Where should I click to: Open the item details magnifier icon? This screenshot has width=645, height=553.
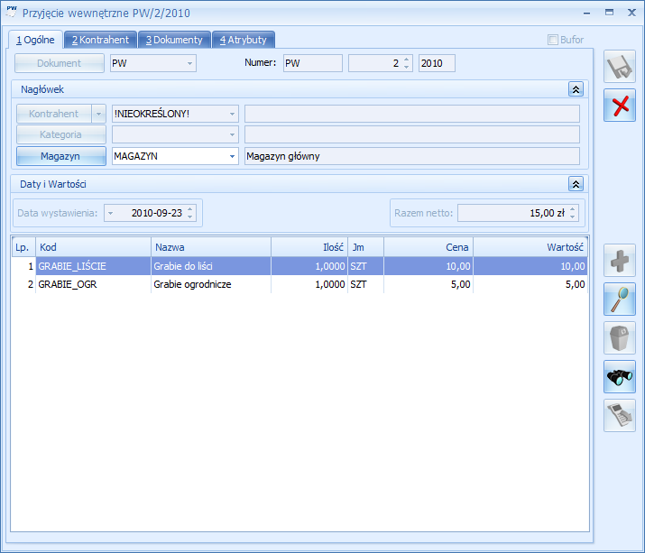point(620,300)
